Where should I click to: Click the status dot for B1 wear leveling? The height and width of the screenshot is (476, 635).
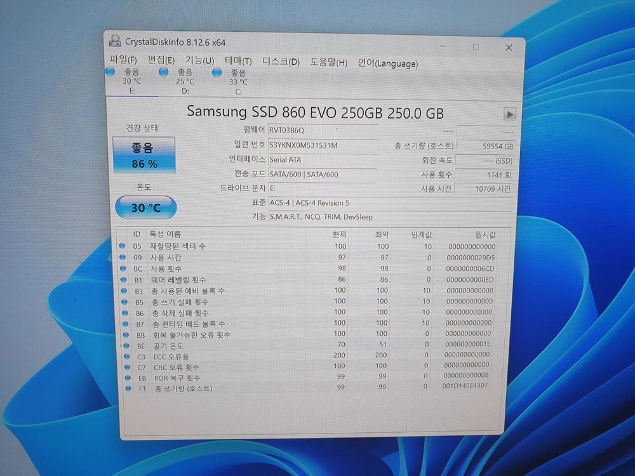124,279
